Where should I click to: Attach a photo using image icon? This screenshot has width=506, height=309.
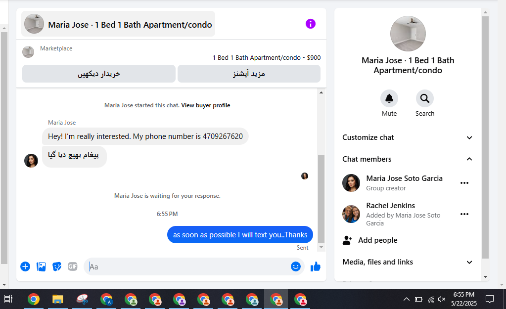pyautogui.click(x=42, y=266)
